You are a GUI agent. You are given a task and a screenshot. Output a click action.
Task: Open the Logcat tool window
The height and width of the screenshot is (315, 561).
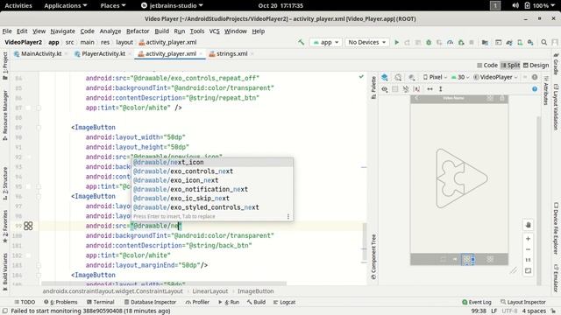tap(284, 302)
